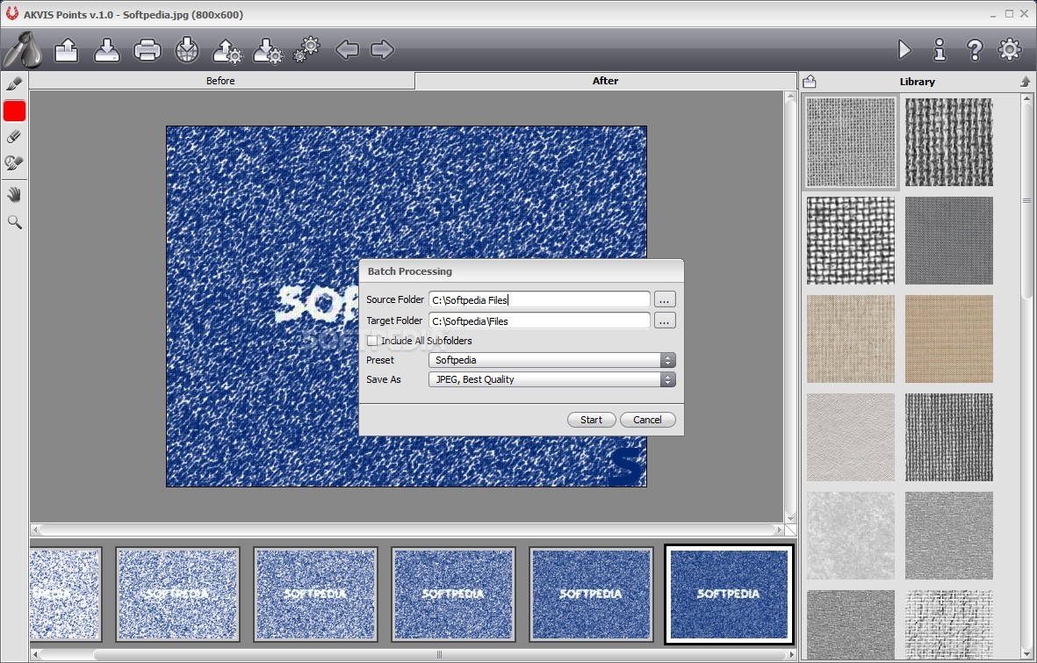Screen dimensions: 1037x663
Task: Select the right tan fabric texture
Action: pyautogui.click(x=948, y=339)
